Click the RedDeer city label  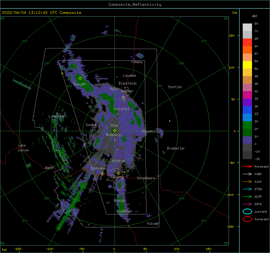pyautogui.click(x=127, y=91)
